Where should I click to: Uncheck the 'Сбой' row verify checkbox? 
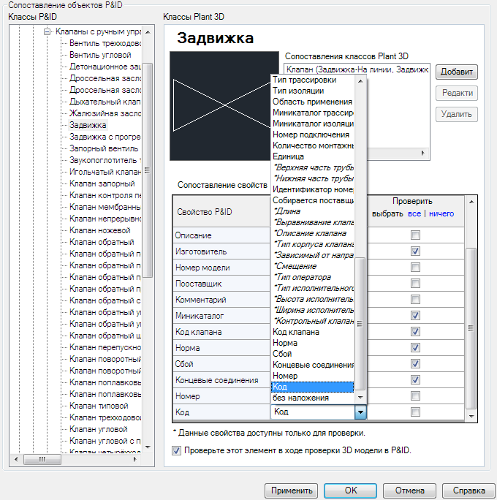click(x=415, y=363)
